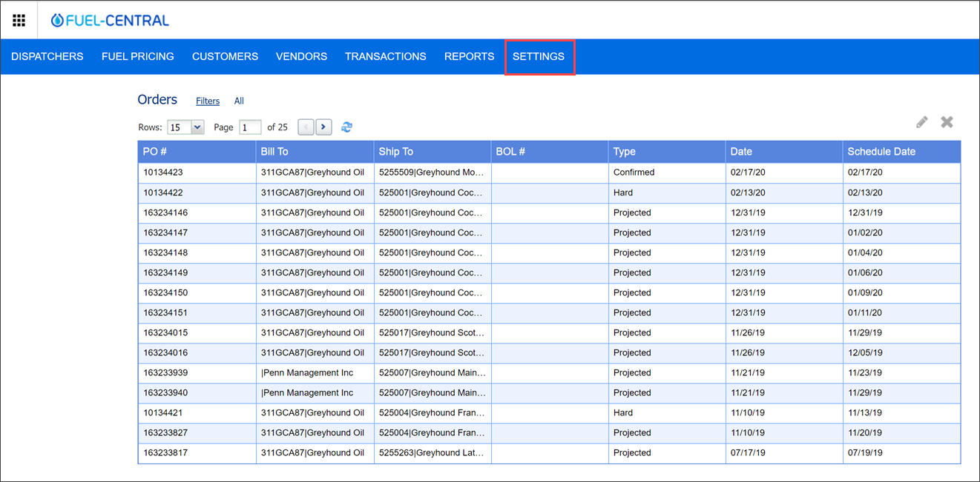The height and width of the screenshot is (482, 980).
Task: Click the Filters link
Action: tap(208, 101)
